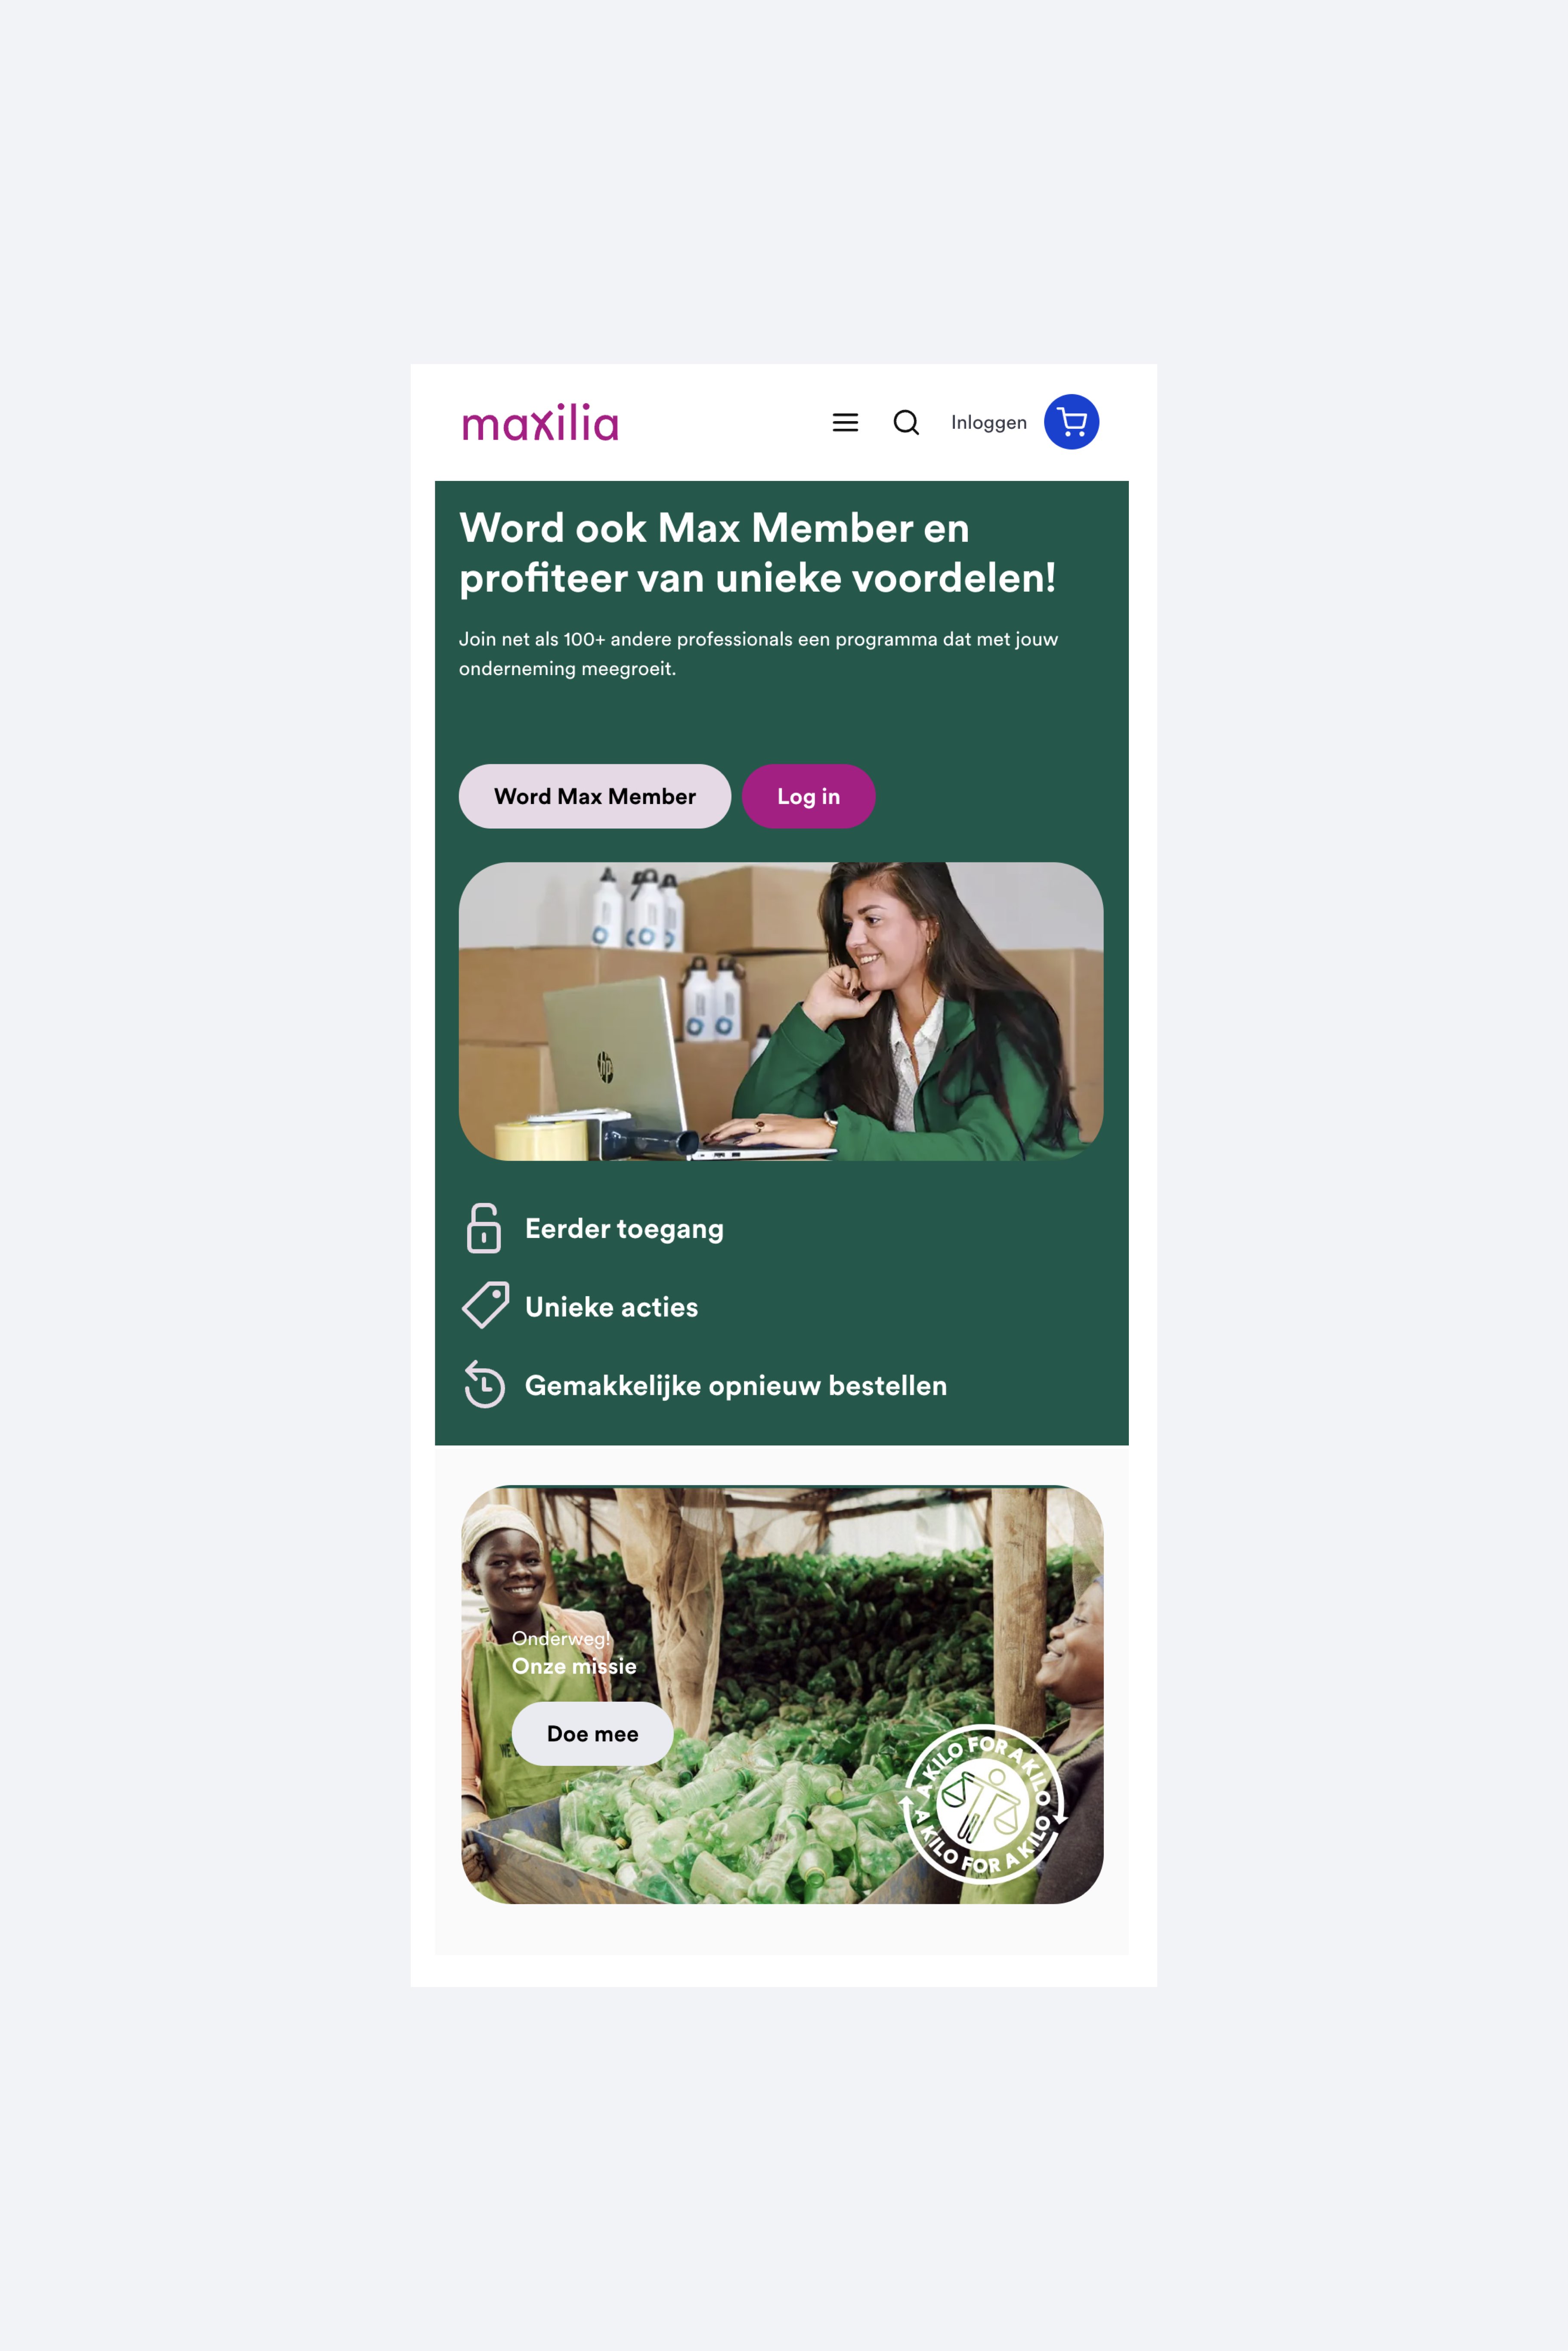Click Gemakkelijke opnieuw bestellen text
Screen dimensions: 1568x2351
[735, 1385]
